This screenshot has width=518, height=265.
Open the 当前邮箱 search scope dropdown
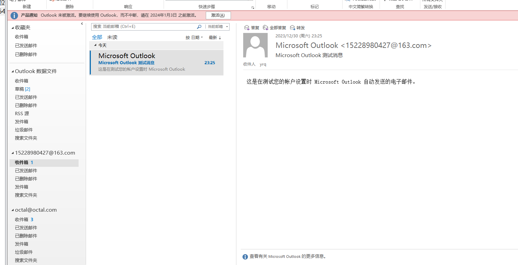(218, 26)
